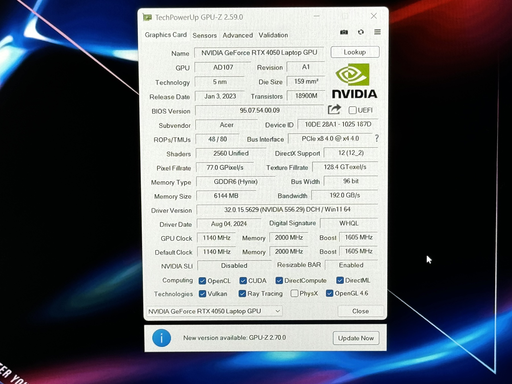Image resolution: width=512 pixels, height=384 pixels.
Task: Click the Update Now button
Action: (356, 338)
